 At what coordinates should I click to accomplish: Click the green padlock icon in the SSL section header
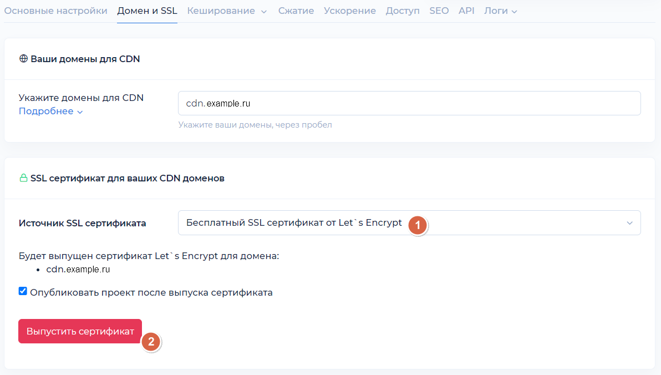coord(23,178)
